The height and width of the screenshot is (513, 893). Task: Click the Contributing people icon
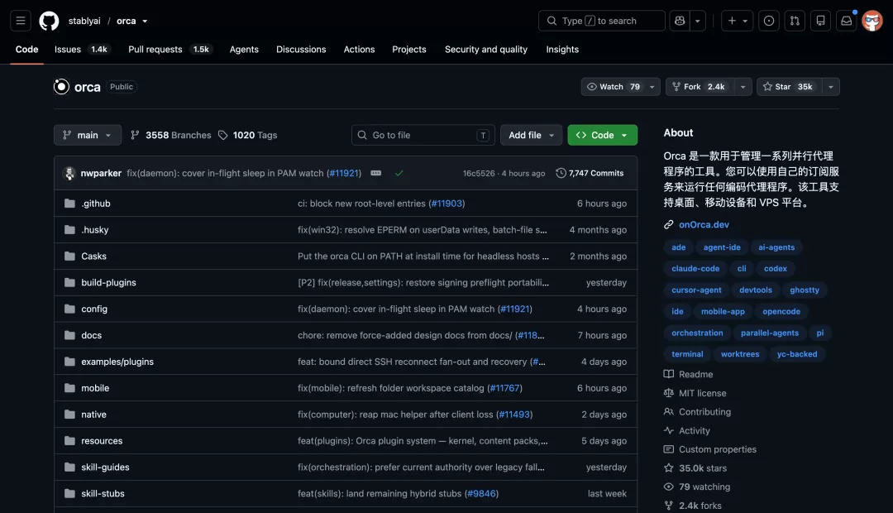(669, 411)
